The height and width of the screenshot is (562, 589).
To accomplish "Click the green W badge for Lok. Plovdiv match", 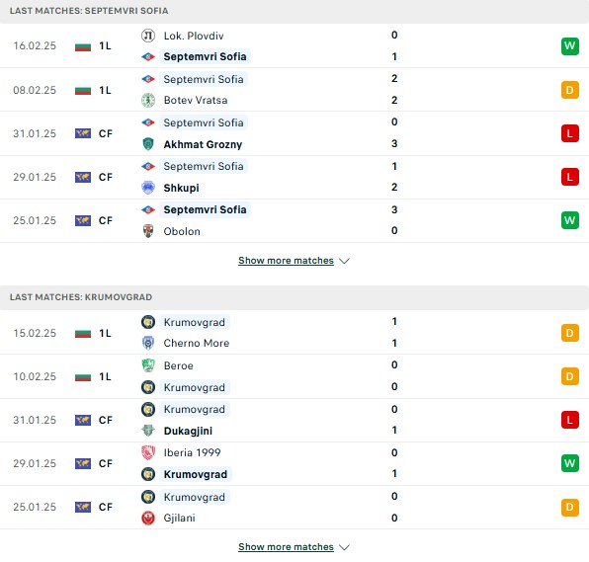I will (570, 46).
